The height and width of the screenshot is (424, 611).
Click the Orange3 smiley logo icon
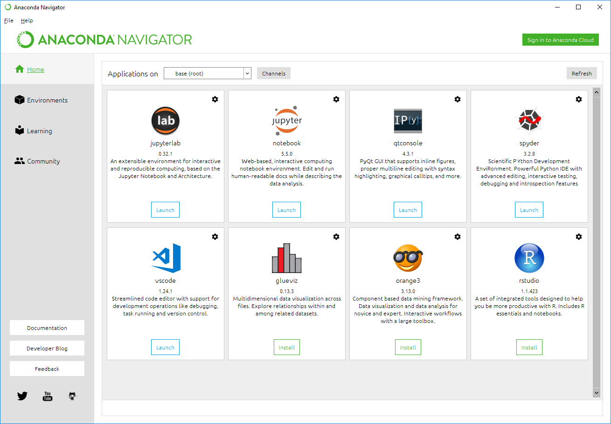coord(408,258)
